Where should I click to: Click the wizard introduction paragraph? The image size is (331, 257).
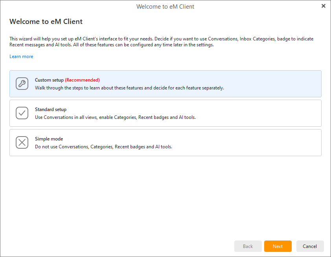(161, 42)
